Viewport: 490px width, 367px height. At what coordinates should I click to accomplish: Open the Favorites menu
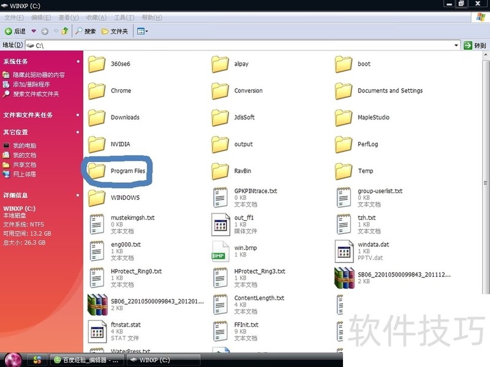[96, 18]
